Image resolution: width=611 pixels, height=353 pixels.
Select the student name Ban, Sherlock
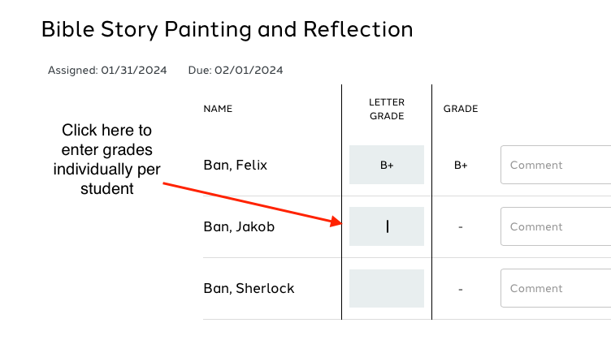pos(249,288)
